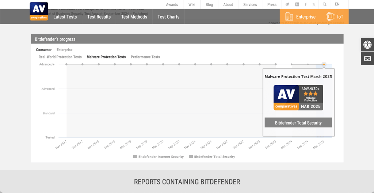This screenshot has width=374, height=193.
Task: Open the Services menu item
Action: (x=250, y=4)
